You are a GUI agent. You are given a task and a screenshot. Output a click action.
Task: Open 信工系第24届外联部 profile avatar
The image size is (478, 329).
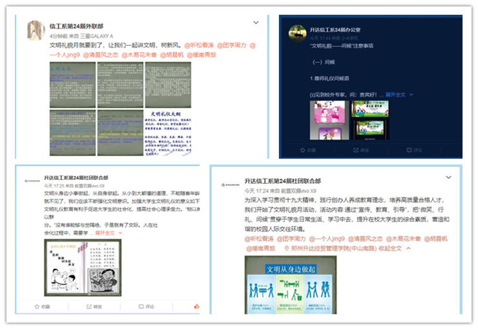tap(36, 30)
